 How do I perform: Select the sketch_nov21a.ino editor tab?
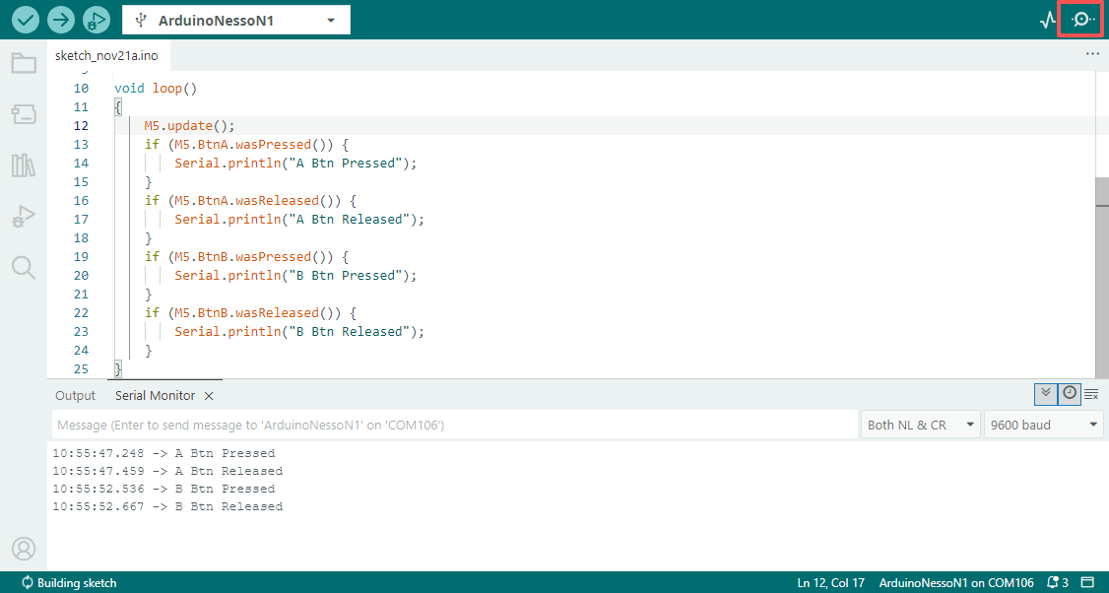106,56
